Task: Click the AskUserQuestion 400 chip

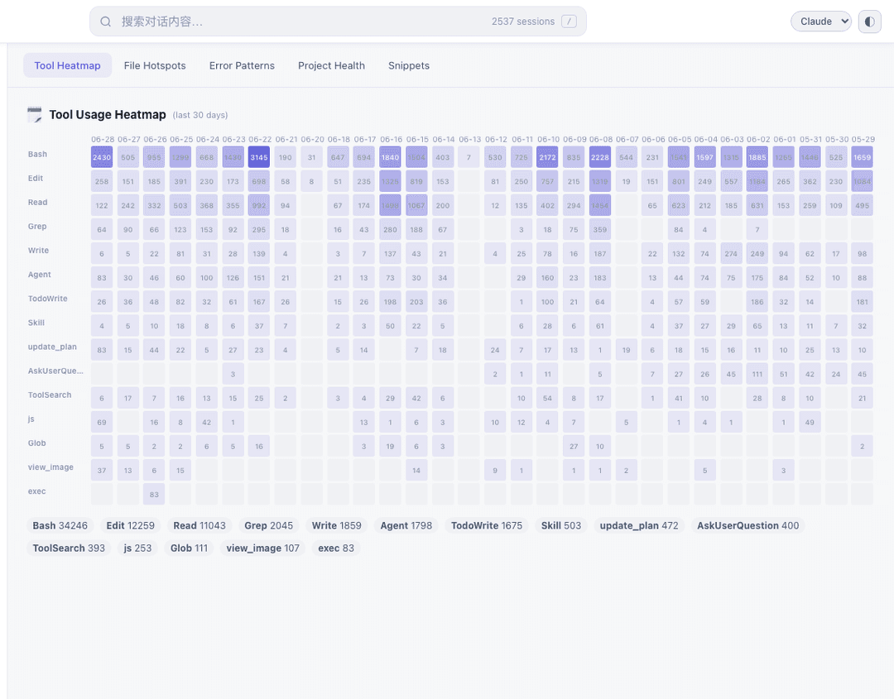Action: [x=747, y=526]
